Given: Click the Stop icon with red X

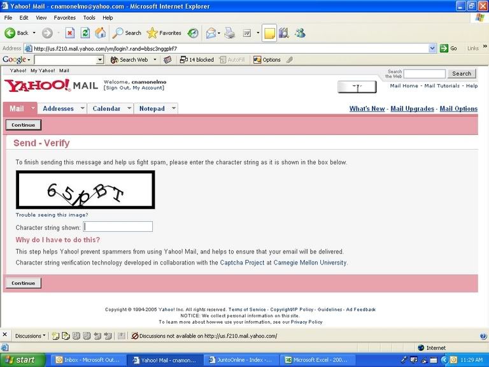Looking at the screenshot, I should 70,32.
